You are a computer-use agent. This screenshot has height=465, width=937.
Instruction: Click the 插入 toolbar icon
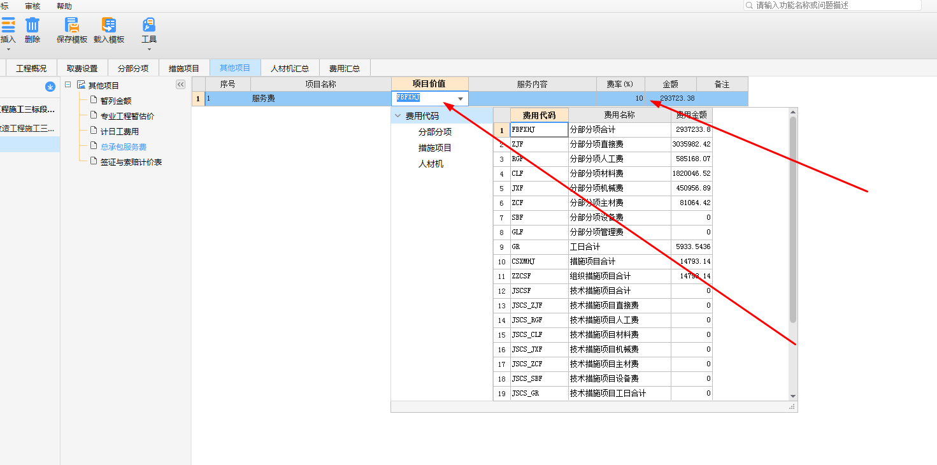coord(8,25)
